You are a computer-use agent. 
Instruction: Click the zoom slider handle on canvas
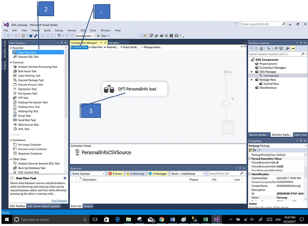226,103
